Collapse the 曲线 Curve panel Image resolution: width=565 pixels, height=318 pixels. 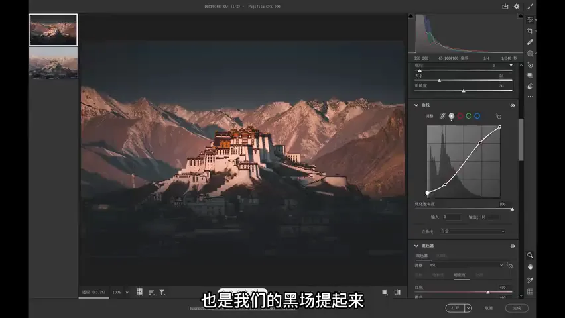point(416,105)
